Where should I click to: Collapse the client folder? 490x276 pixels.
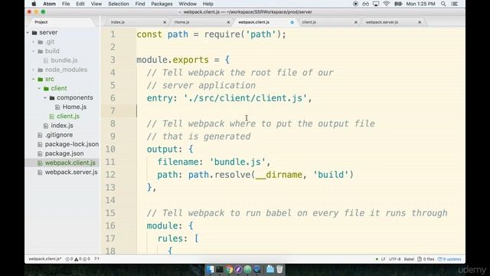pyautogui.click(x=39, y=89)
